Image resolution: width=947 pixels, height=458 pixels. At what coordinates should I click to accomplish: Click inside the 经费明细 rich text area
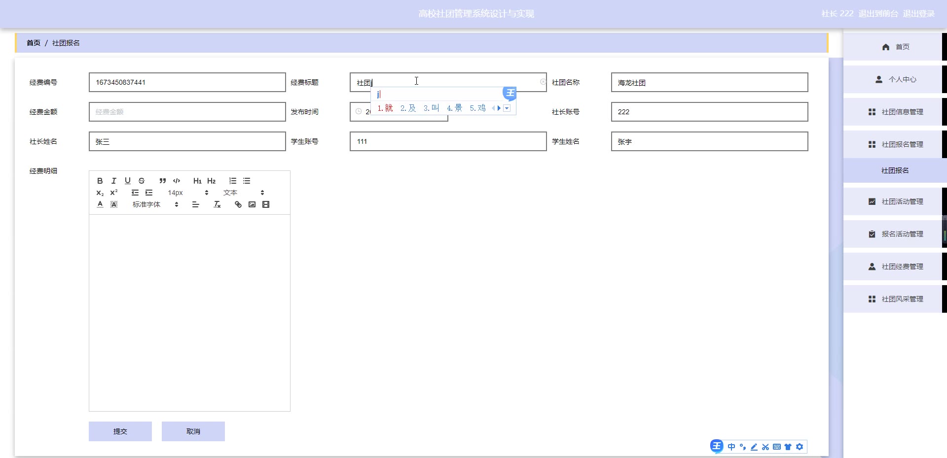[x=189, y=313]
